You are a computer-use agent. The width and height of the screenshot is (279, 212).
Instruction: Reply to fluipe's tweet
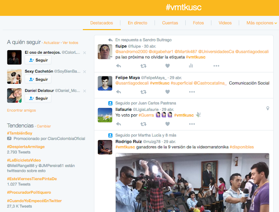pos(119,66)
